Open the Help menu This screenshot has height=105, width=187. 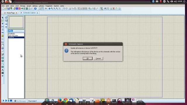point(62,6)
